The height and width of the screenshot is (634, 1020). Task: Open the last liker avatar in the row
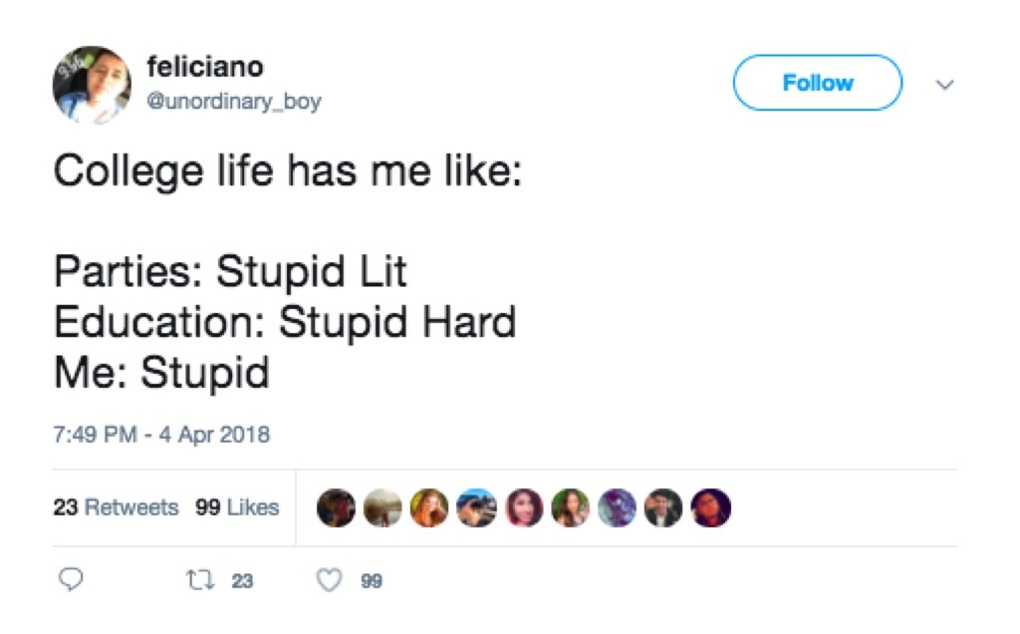tap(710, 507)
